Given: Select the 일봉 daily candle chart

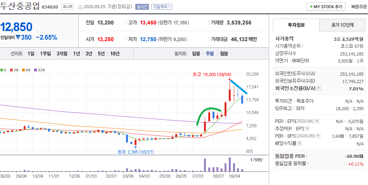Looking at the screenshot, I should pyautogui.click(x=196, y=54).
